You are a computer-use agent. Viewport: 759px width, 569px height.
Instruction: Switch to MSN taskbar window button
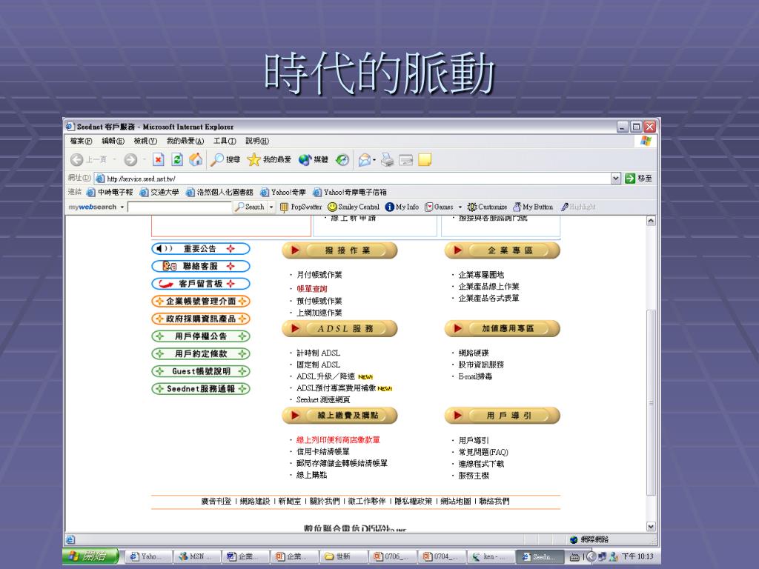tap(196, 556)
